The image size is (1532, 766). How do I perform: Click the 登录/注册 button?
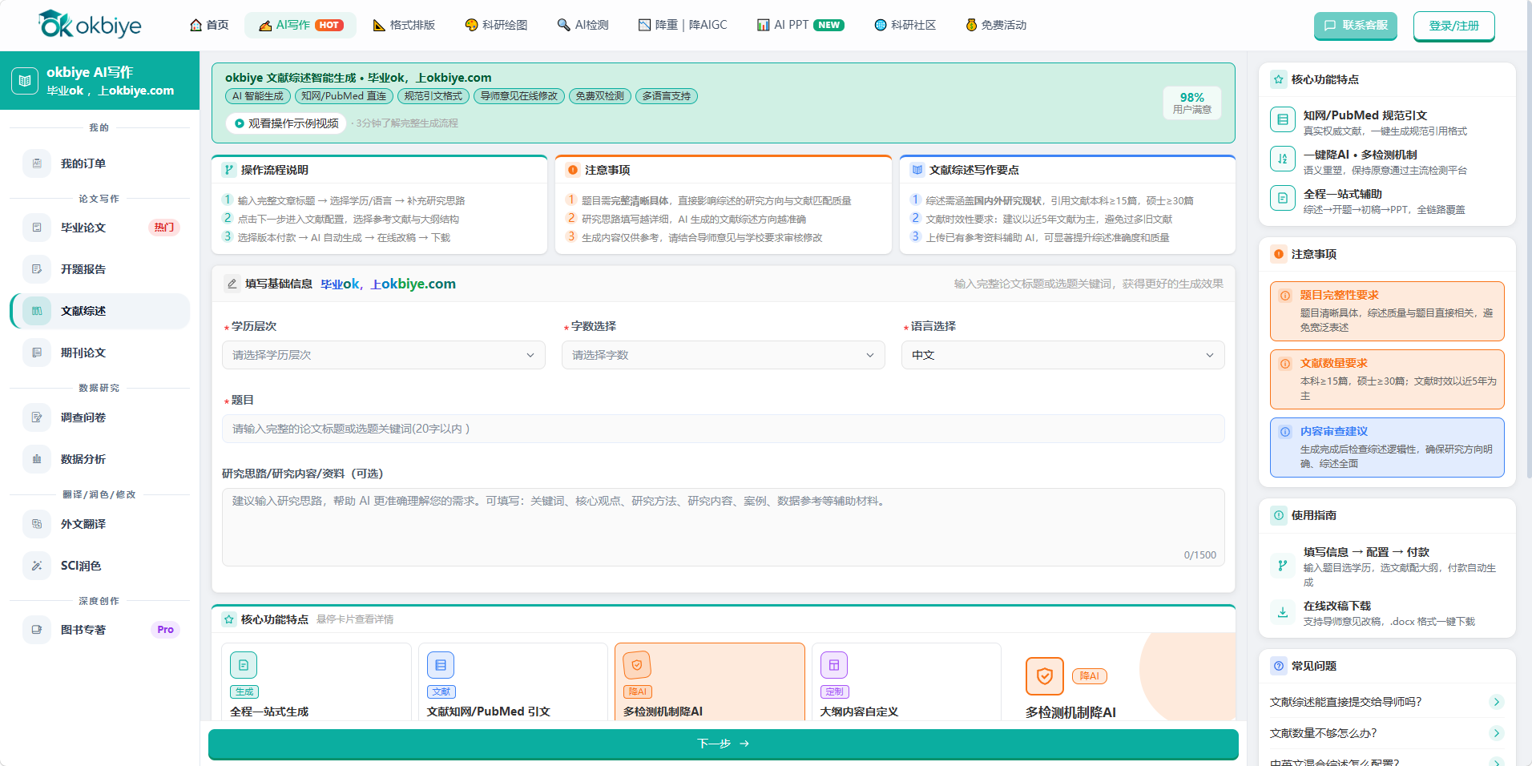(x=1454, y=26)
